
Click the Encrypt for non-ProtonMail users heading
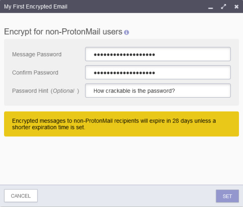point(63,32)
